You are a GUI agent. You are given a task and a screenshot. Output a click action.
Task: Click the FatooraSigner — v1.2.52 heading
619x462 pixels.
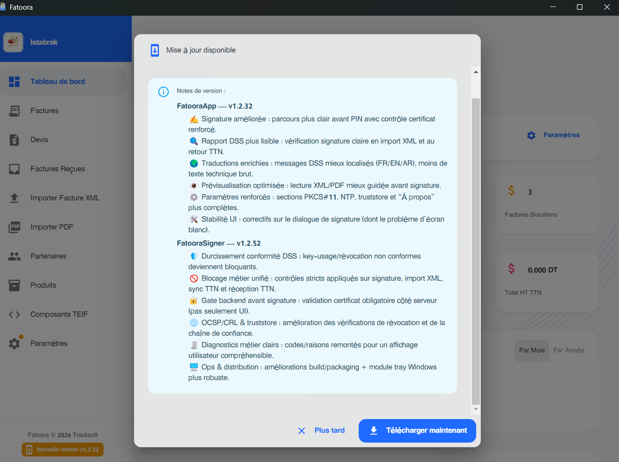tap(219, 243)
